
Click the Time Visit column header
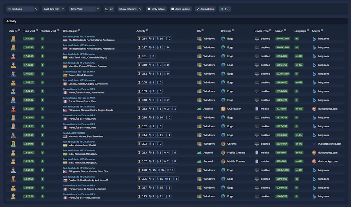[29, 31]
